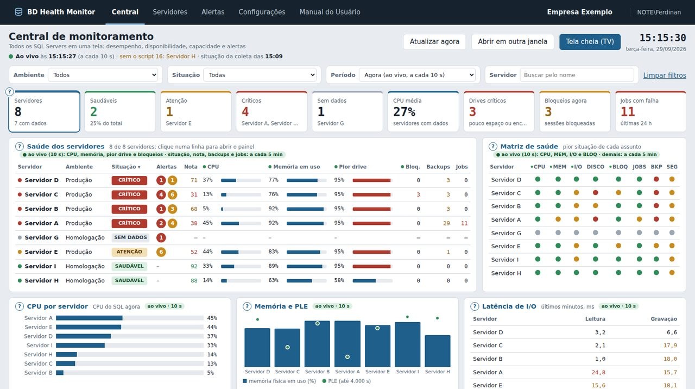Open the Manual do Usuário tab
695x389 pixels.
pyautogui.click(x=330, y=12)
